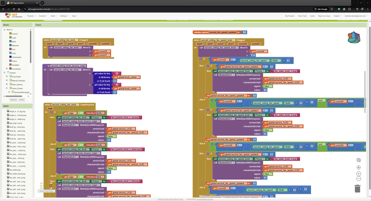The image size is (371, 201).
Task: Open Privacy Policy and Terms of Use
Action: click(x=170, y=199)
